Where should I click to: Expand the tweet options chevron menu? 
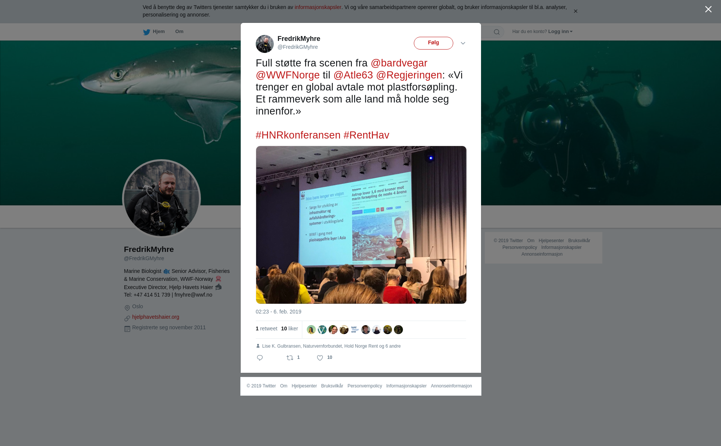(x=463, y=43)
